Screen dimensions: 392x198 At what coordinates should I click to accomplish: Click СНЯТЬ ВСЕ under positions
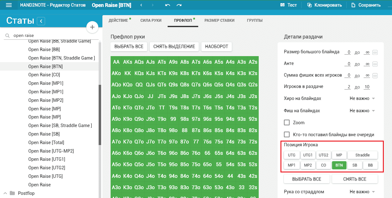point(355,179)
